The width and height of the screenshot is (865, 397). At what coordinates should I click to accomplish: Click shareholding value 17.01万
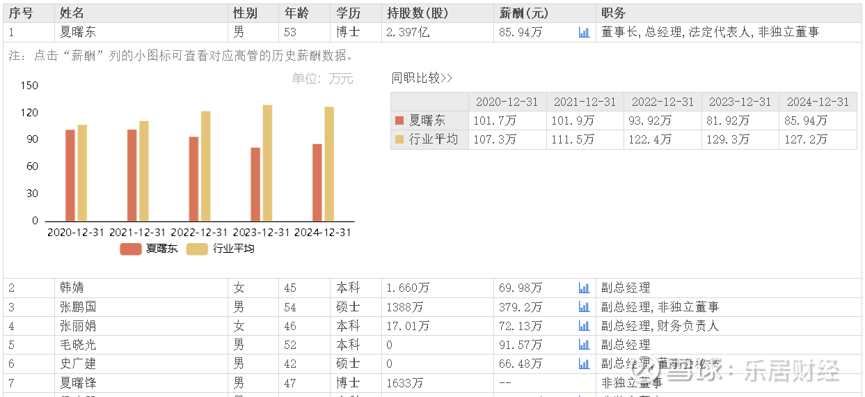(408, 325)
